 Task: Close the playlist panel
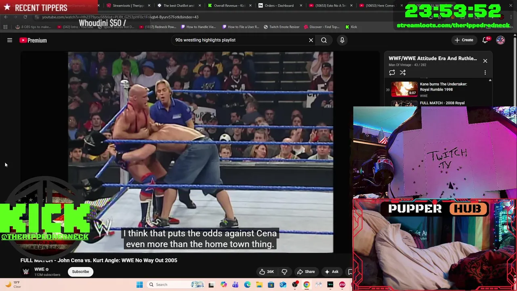point(485,61)
